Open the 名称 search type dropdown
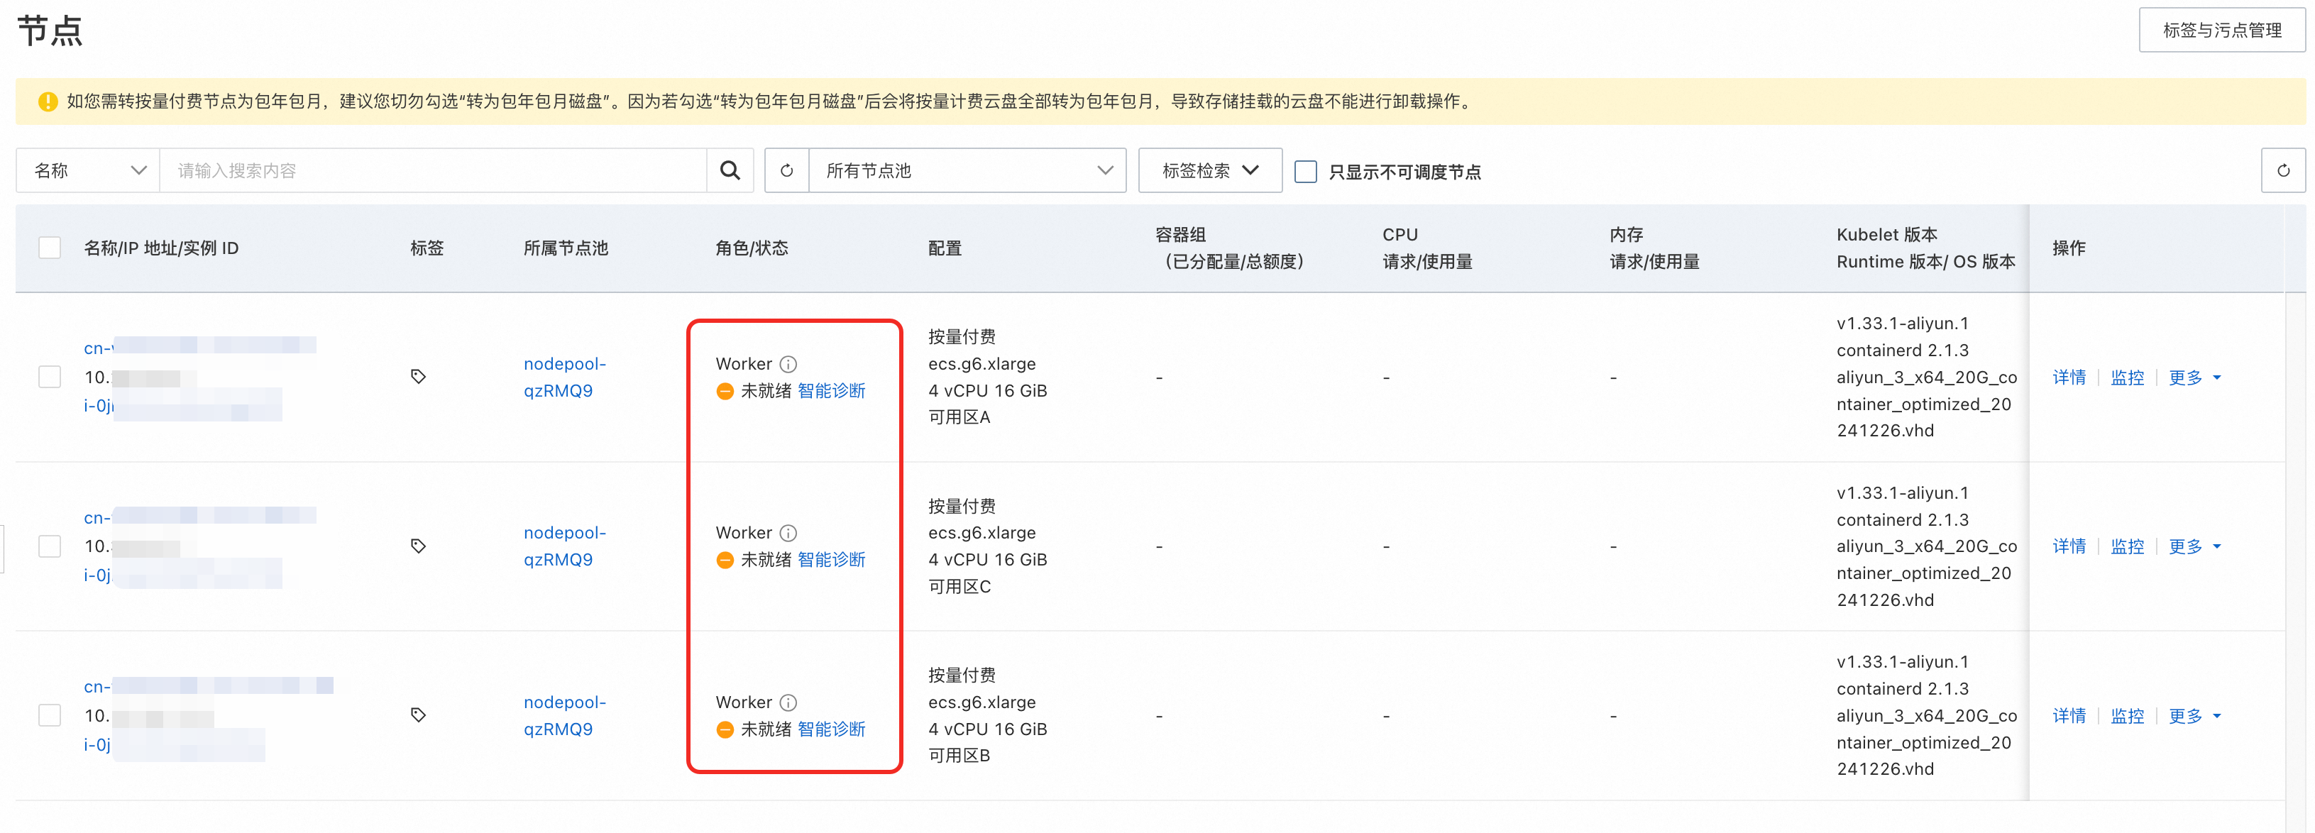 click(x=88, y=171)
